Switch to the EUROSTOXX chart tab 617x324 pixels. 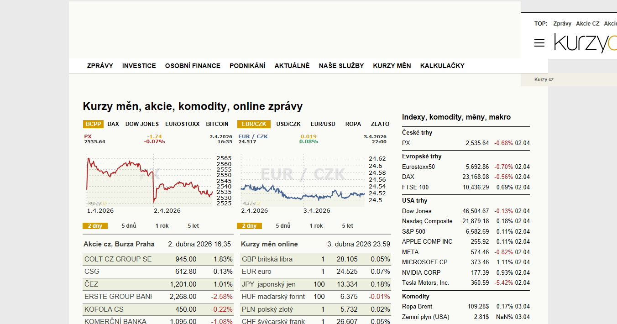tap(183, 124)
